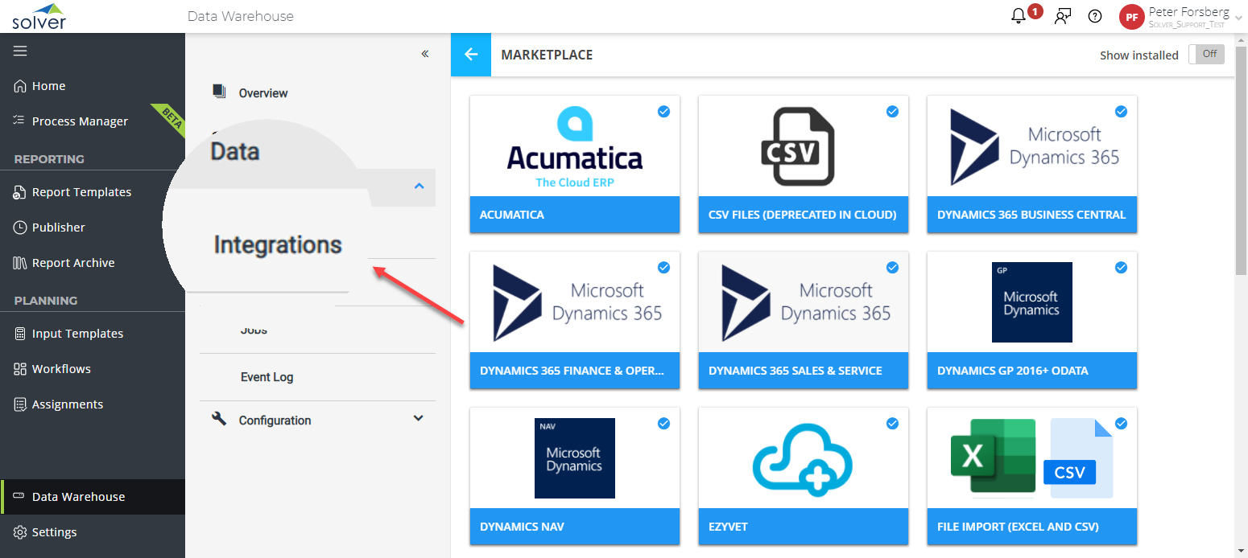Select Event Log in the side panel
Screen dimensions: 1248x558
coord(267,377)
